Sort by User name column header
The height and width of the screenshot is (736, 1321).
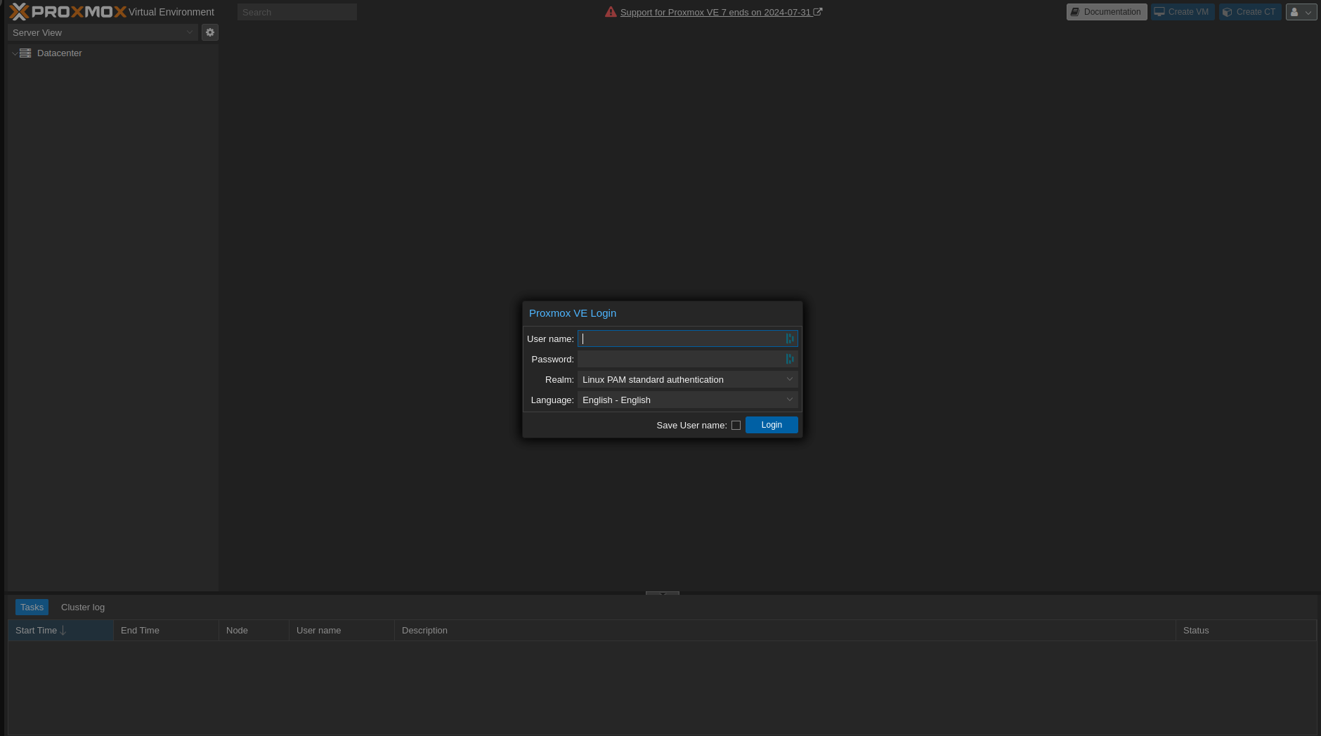[x=341, y=631]
